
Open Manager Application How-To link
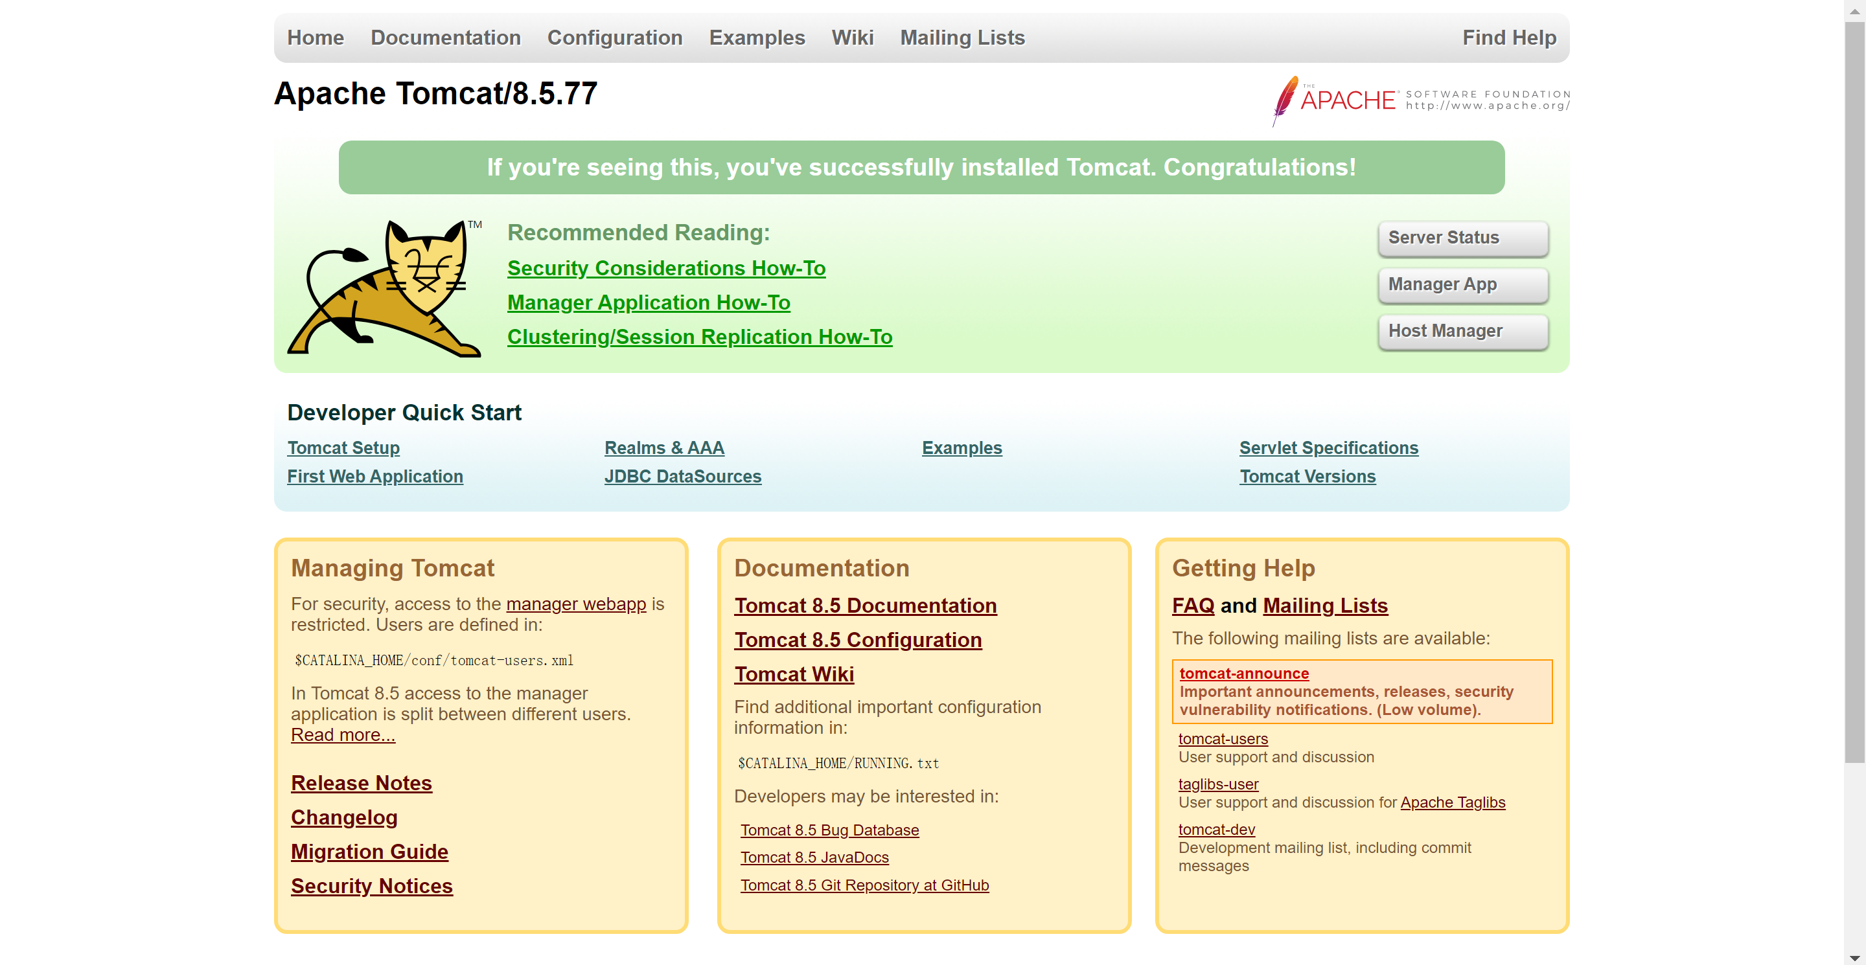pyautogui.click(x=649, y=302)
